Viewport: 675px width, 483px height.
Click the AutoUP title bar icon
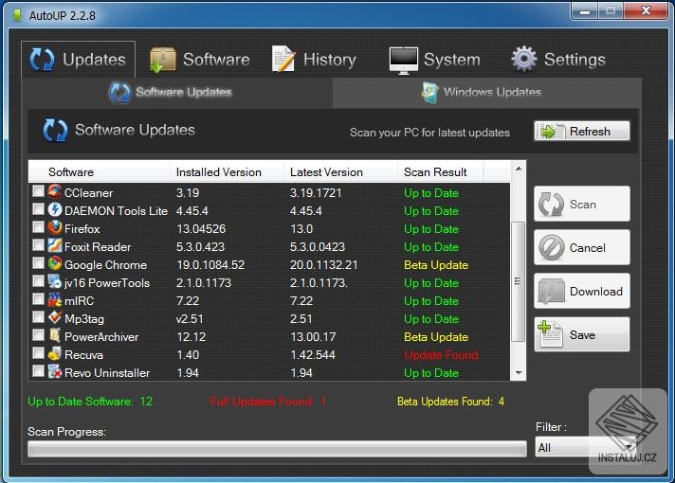[x=17, y=15]
